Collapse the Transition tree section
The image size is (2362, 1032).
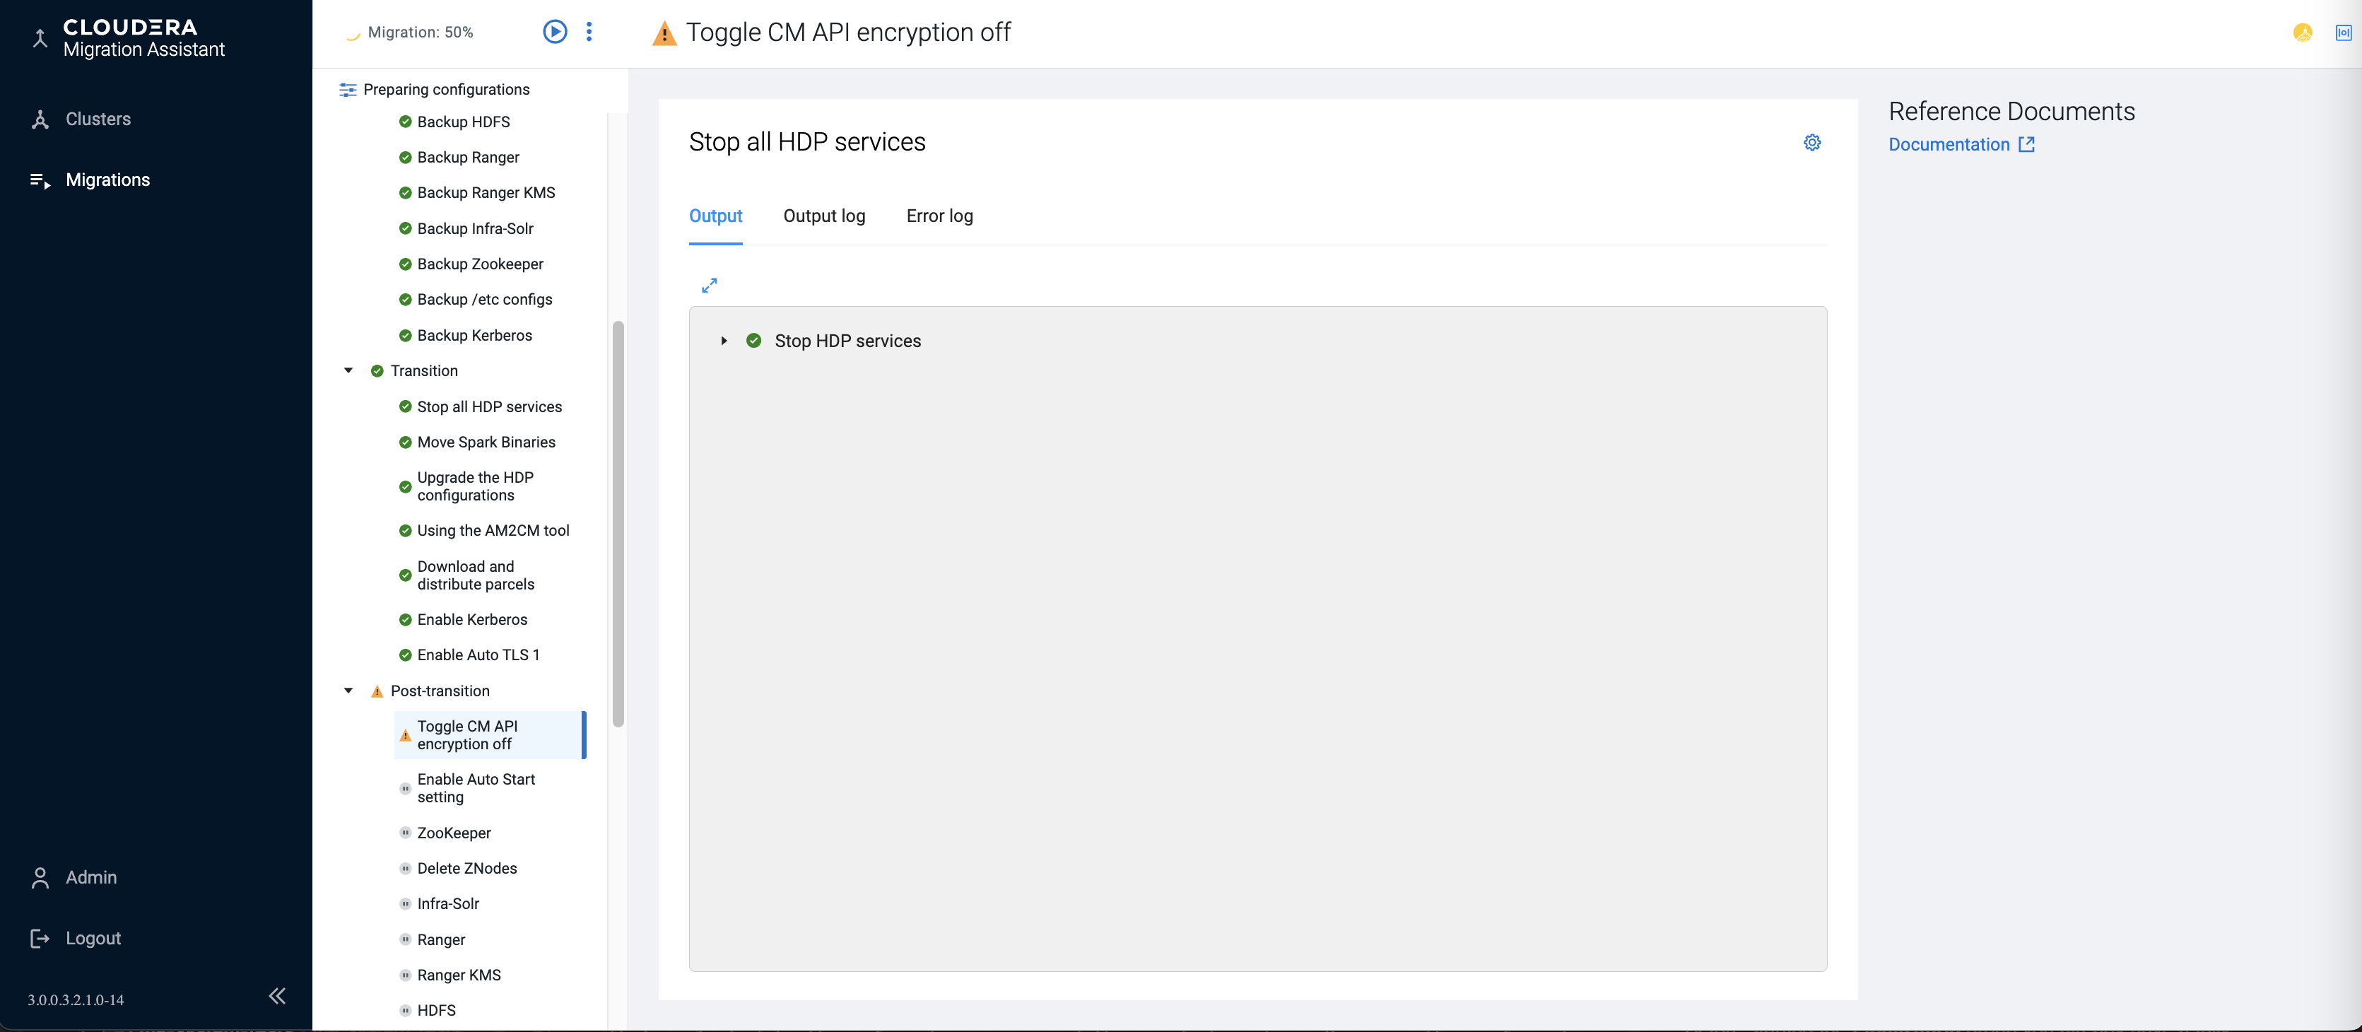click(x=348, y=370)
